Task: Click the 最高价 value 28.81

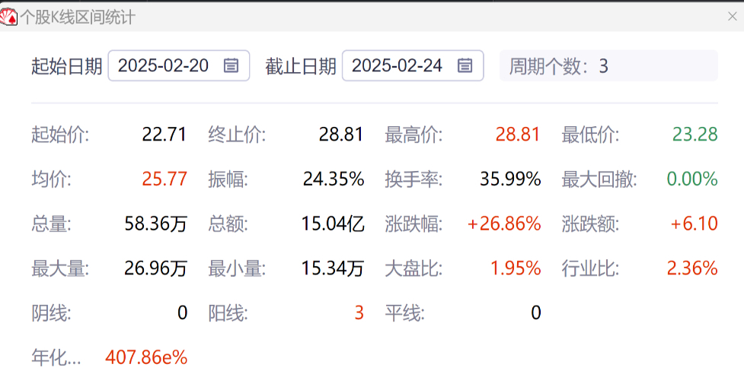Action: tap(518, 135)
